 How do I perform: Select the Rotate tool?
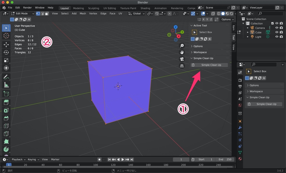point(6,52)
